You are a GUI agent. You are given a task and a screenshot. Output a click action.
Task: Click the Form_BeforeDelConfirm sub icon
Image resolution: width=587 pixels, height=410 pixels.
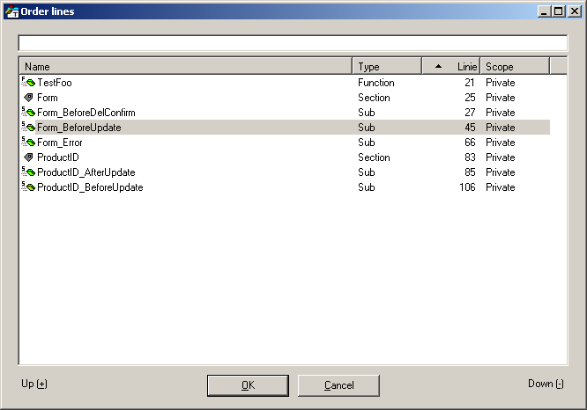(x=28, y=113)
